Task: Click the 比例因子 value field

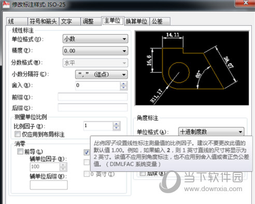Action: click(98, 126)
